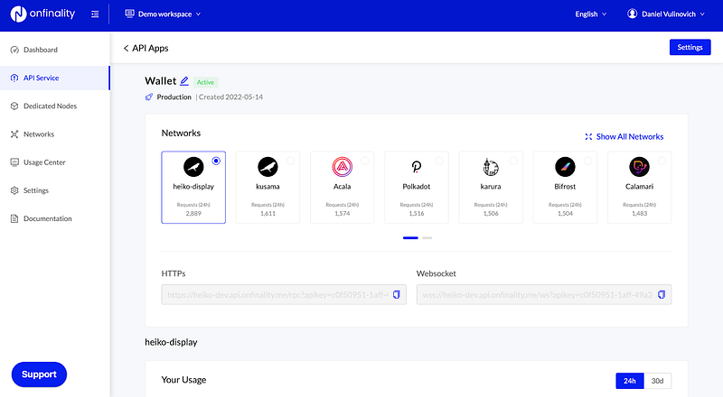Open the Demo workspace dropdown
The height and width of the screenshot is (397, 723).
[x=163, y=14]
